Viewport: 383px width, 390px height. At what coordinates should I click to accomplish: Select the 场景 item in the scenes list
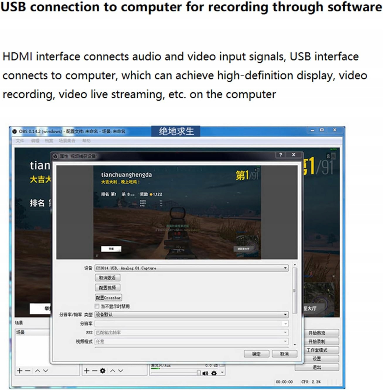(33, 332)
